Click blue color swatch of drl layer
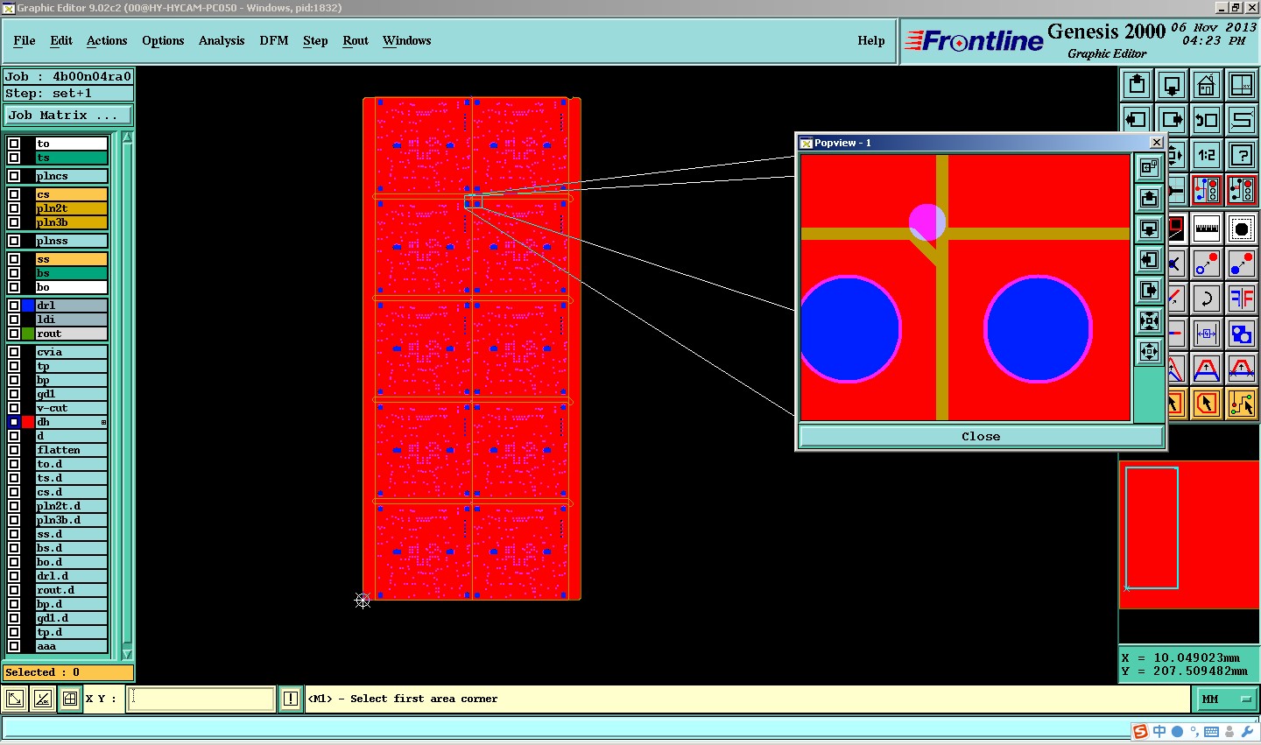1261x745 pixels. tap(28, 306)
